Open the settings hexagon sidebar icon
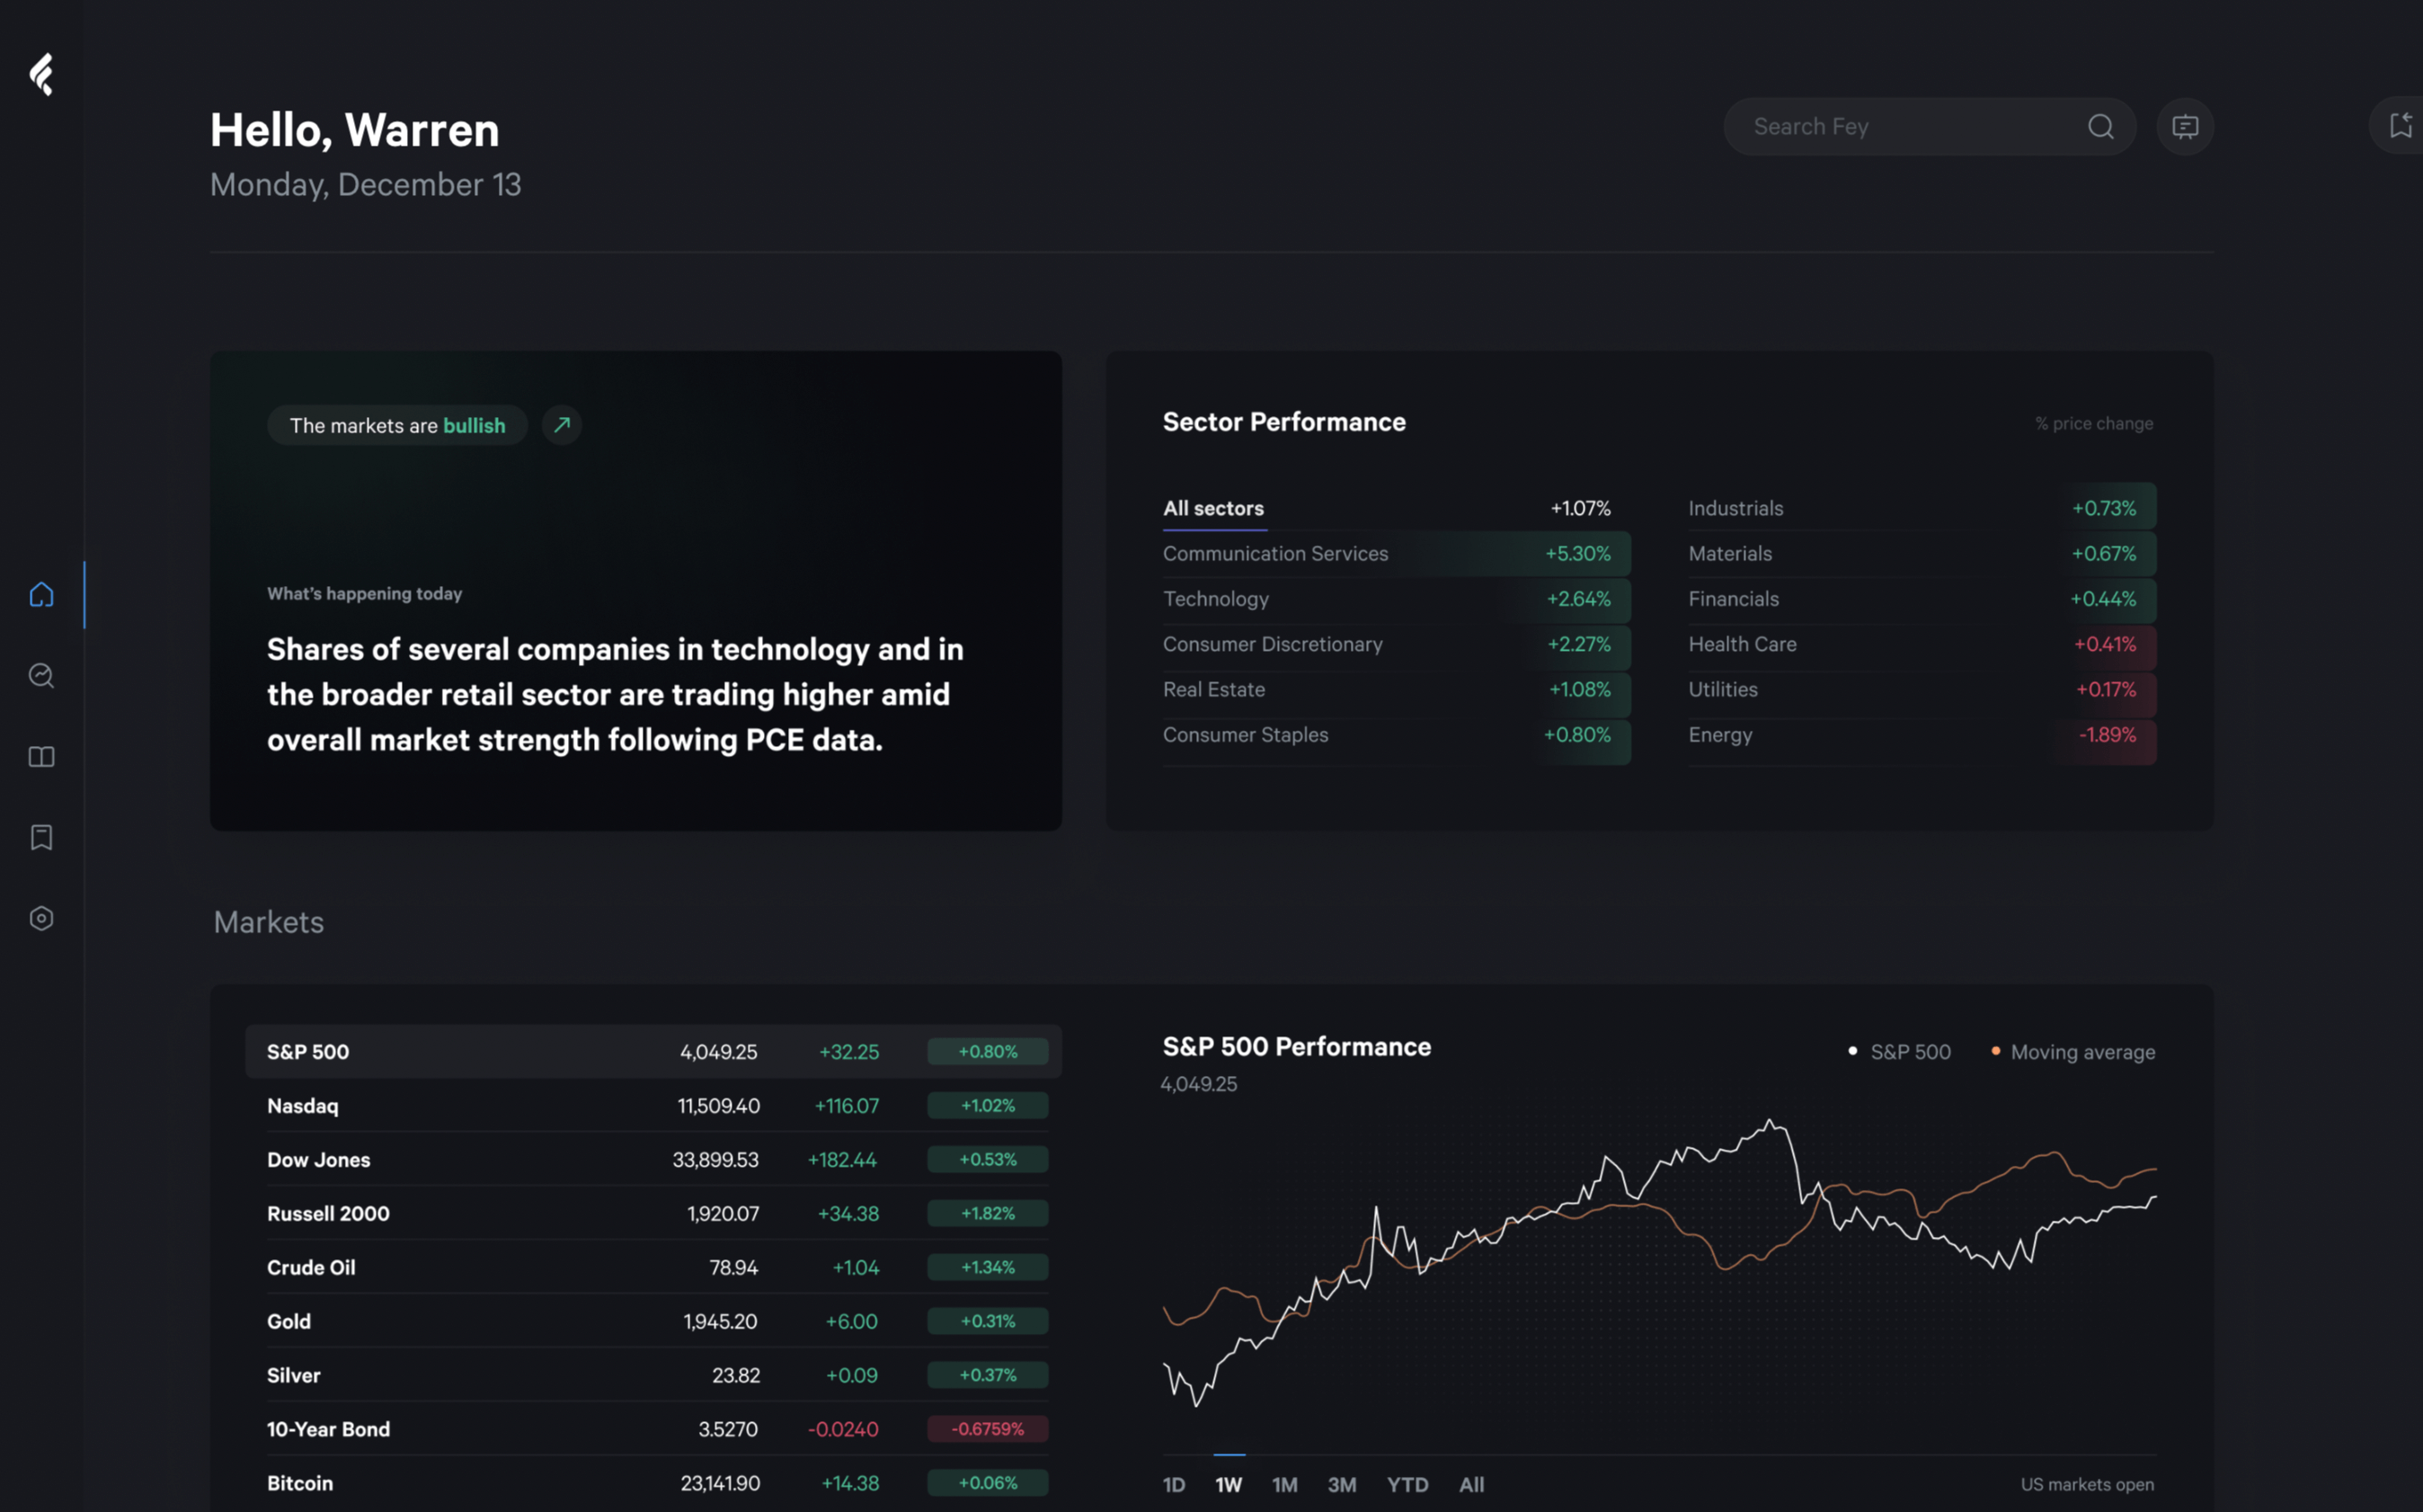 (42, 918)
